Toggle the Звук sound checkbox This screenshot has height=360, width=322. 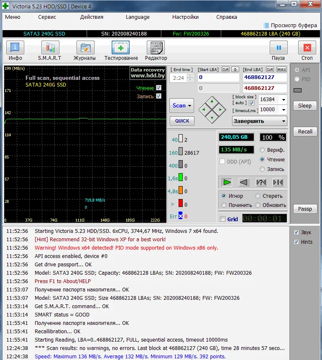[296, 232]
